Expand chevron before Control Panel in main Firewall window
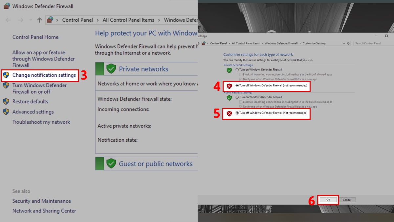394x222 pixels. [57, 20]
